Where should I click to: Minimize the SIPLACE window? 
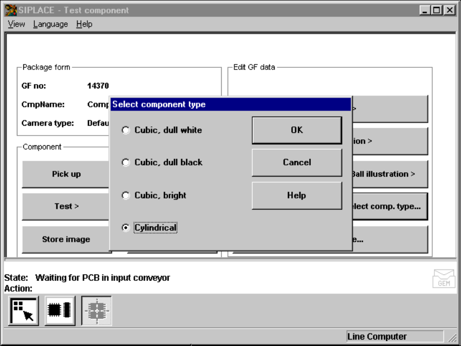click(x=425, y=10)
